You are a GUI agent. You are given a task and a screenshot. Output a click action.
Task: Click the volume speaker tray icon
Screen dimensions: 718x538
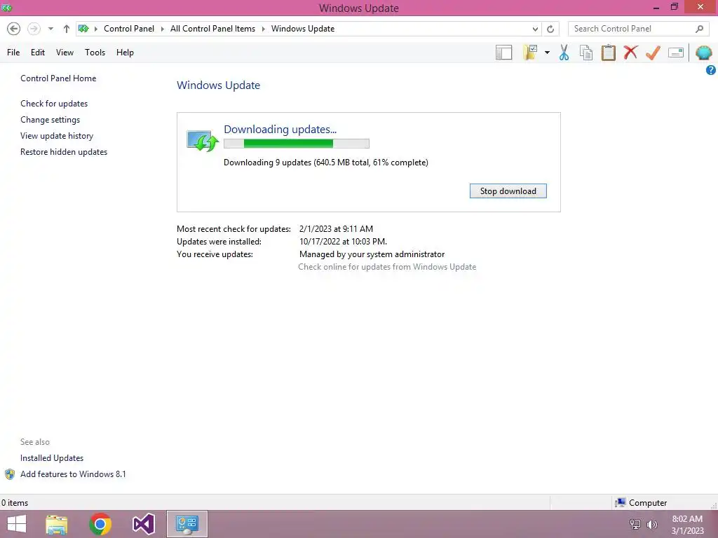[652, 525]
